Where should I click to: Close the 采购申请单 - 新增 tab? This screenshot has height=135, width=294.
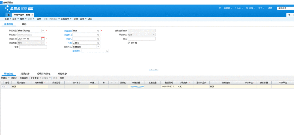click(x=32, y=15)
